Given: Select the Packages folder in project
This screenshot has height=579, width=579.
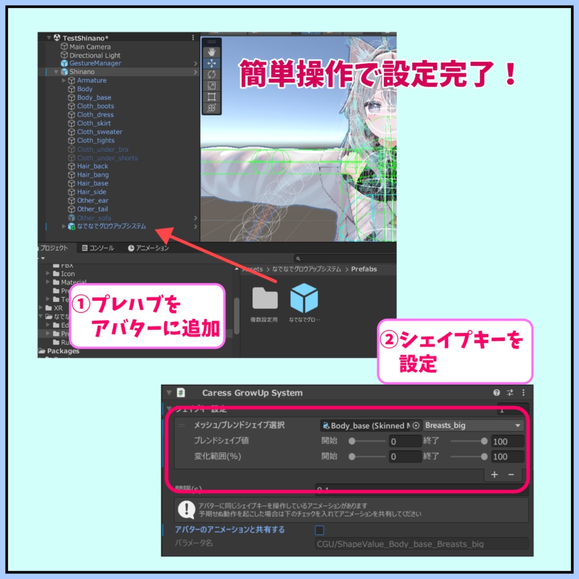Looking at the screenshot, I should (59, 351).
